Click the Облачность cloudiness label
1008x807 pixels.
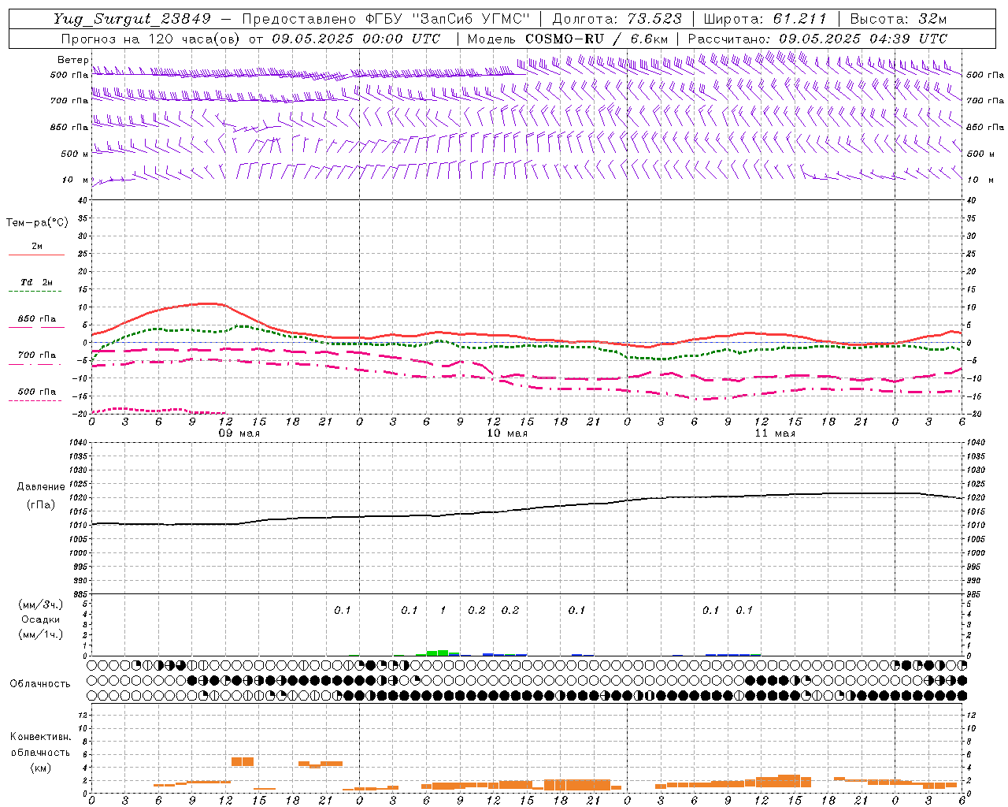(40, 684)
